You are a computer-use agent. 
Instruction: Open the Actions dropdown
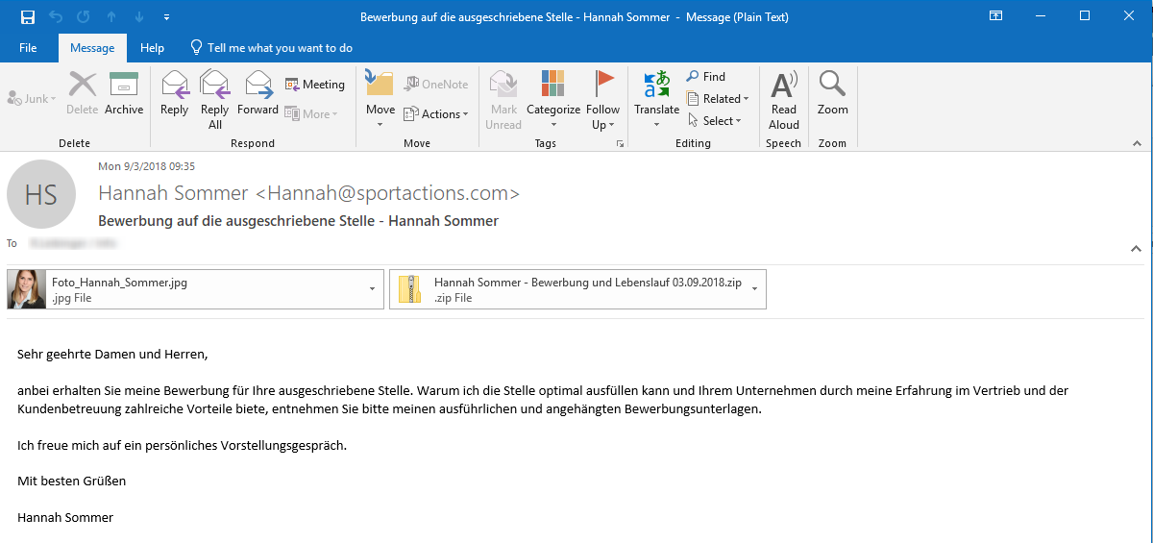tap(436, 113)
